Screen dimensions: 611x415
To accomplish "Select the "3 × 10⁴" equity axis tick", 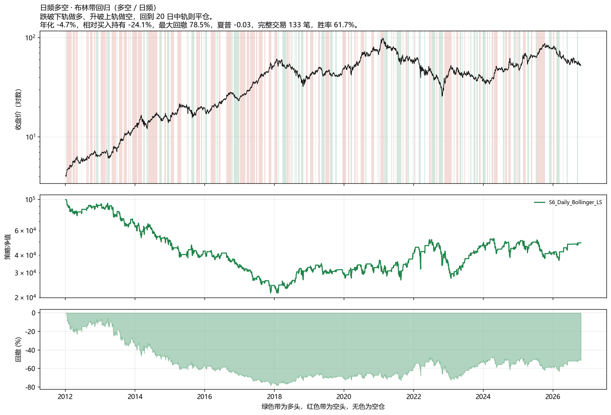I will 25,273.
